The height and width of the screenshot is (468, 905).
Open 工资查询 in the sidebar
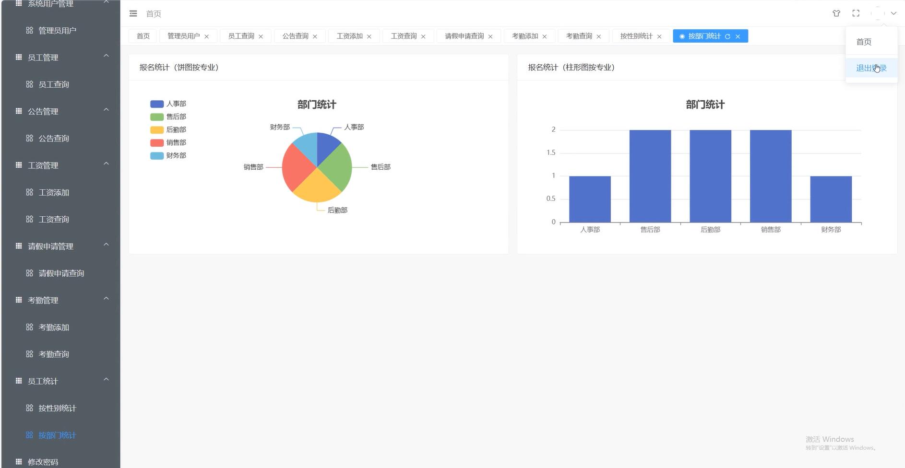[60, 219]
